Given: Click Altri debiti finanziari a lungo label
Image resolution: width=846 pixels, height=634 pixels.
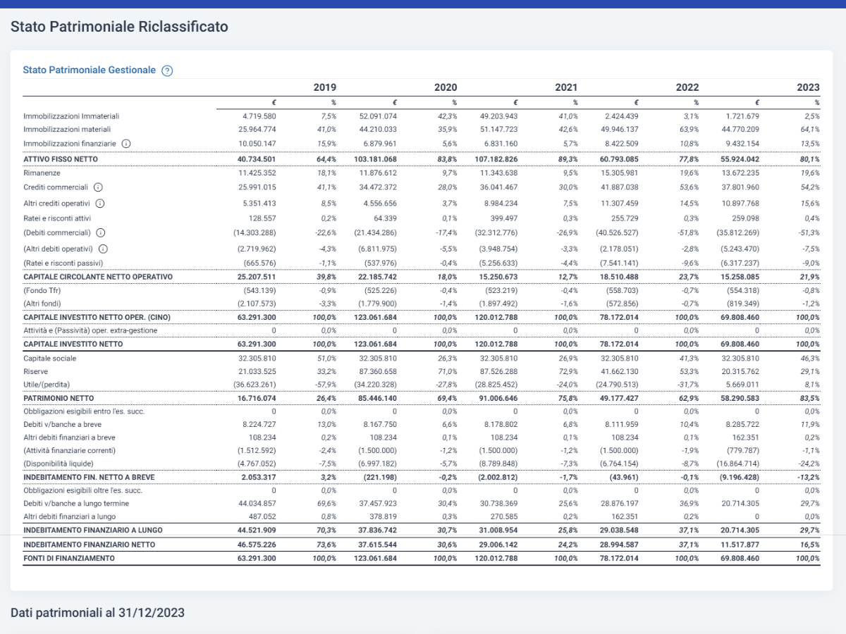Looking at the screenshot, I should point(68,517).
